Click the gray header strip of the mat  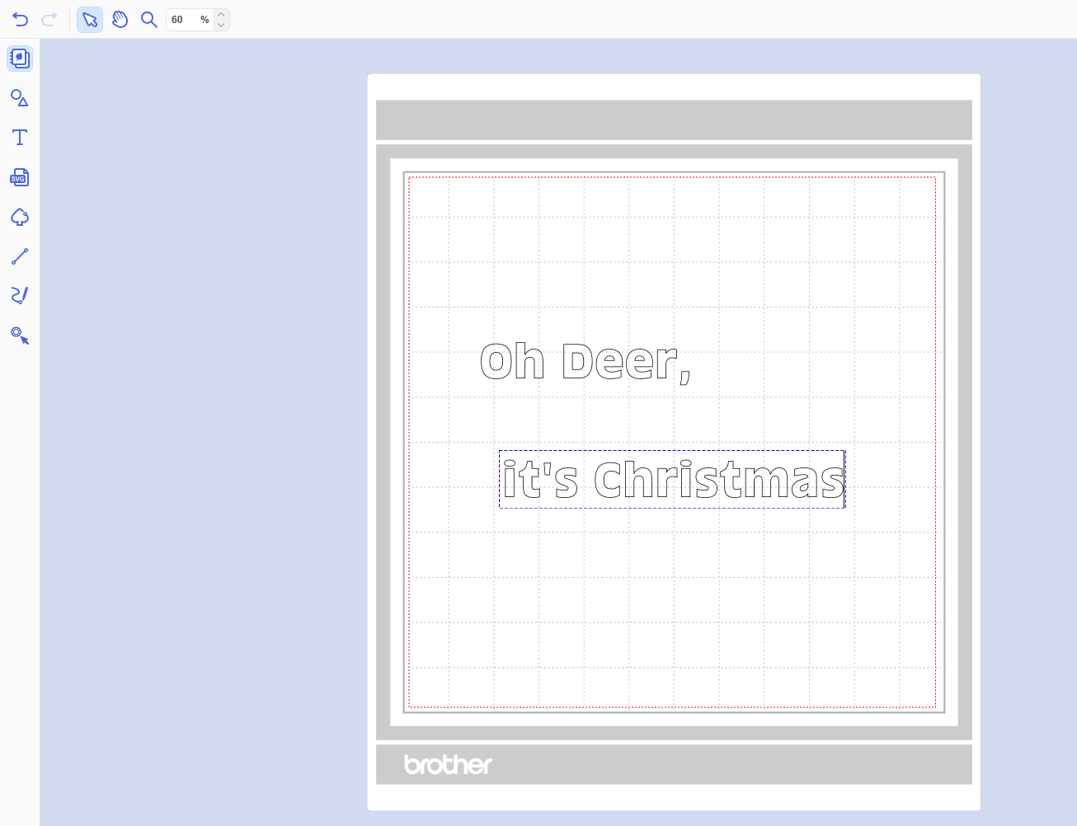pyautogui.click(x=674, y=120)
